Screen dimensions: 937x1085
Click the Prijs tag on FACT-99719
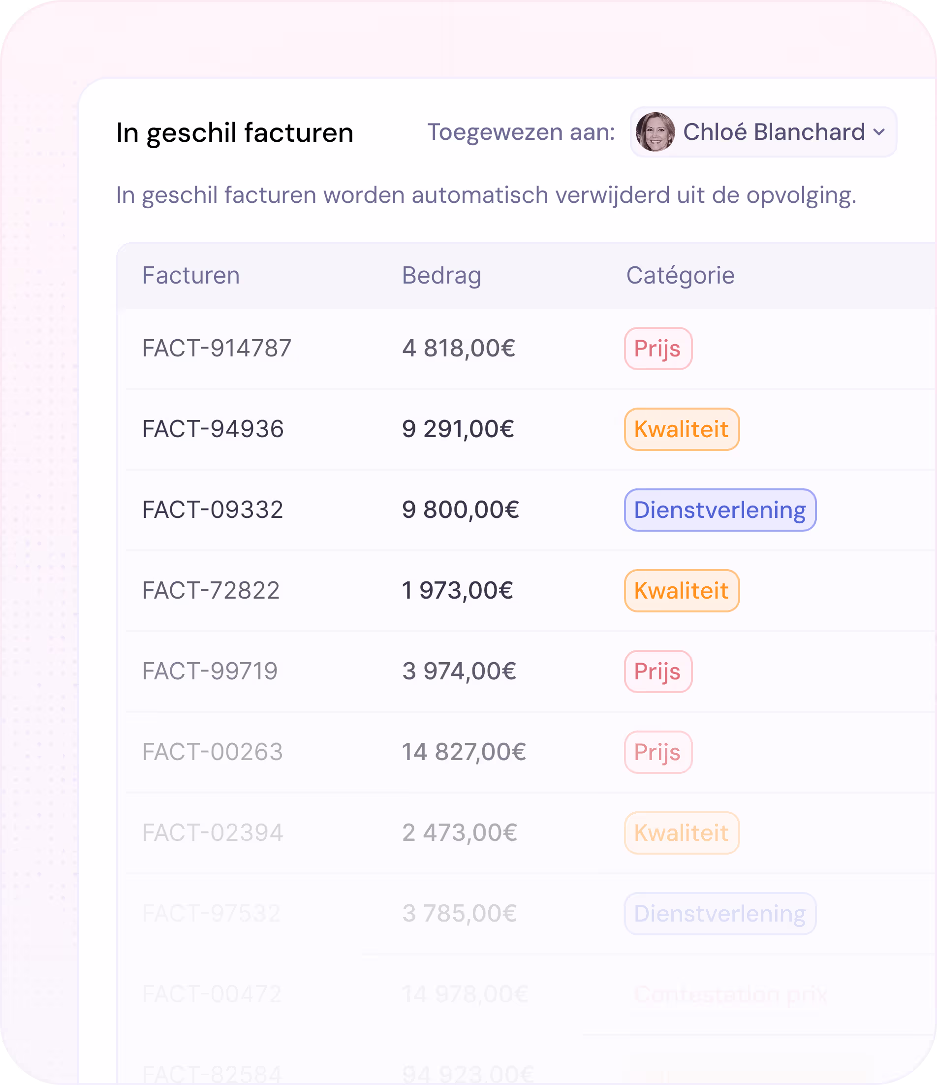click(x=657, y=671)
